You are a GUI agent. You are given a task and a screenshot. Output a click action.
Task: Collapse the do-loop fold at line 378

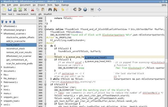coord(45,46)
